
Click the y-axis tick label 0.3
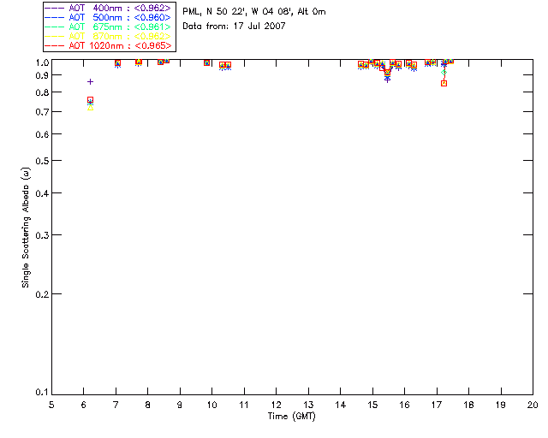coord(42,235)
